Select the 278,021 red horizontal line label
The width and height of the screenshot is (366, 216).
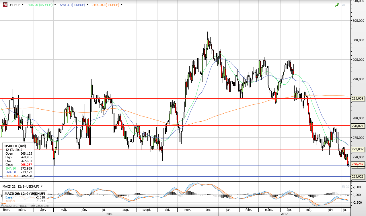coord(357,126)
